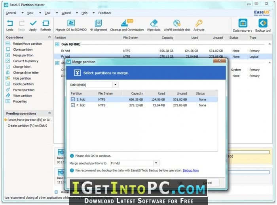The height and width of the screenshot is (205, 277).
Task: Click the EaseUS logo
Action: point(262,13)
